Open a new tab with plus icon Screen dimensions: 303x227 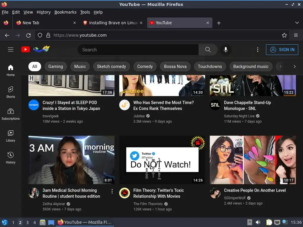tap(219, 23)
